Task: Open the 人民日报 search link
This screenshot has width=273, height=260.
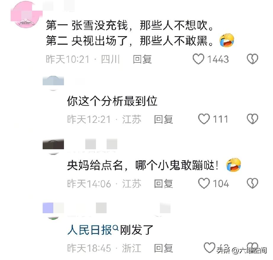Action: (89, 230)
